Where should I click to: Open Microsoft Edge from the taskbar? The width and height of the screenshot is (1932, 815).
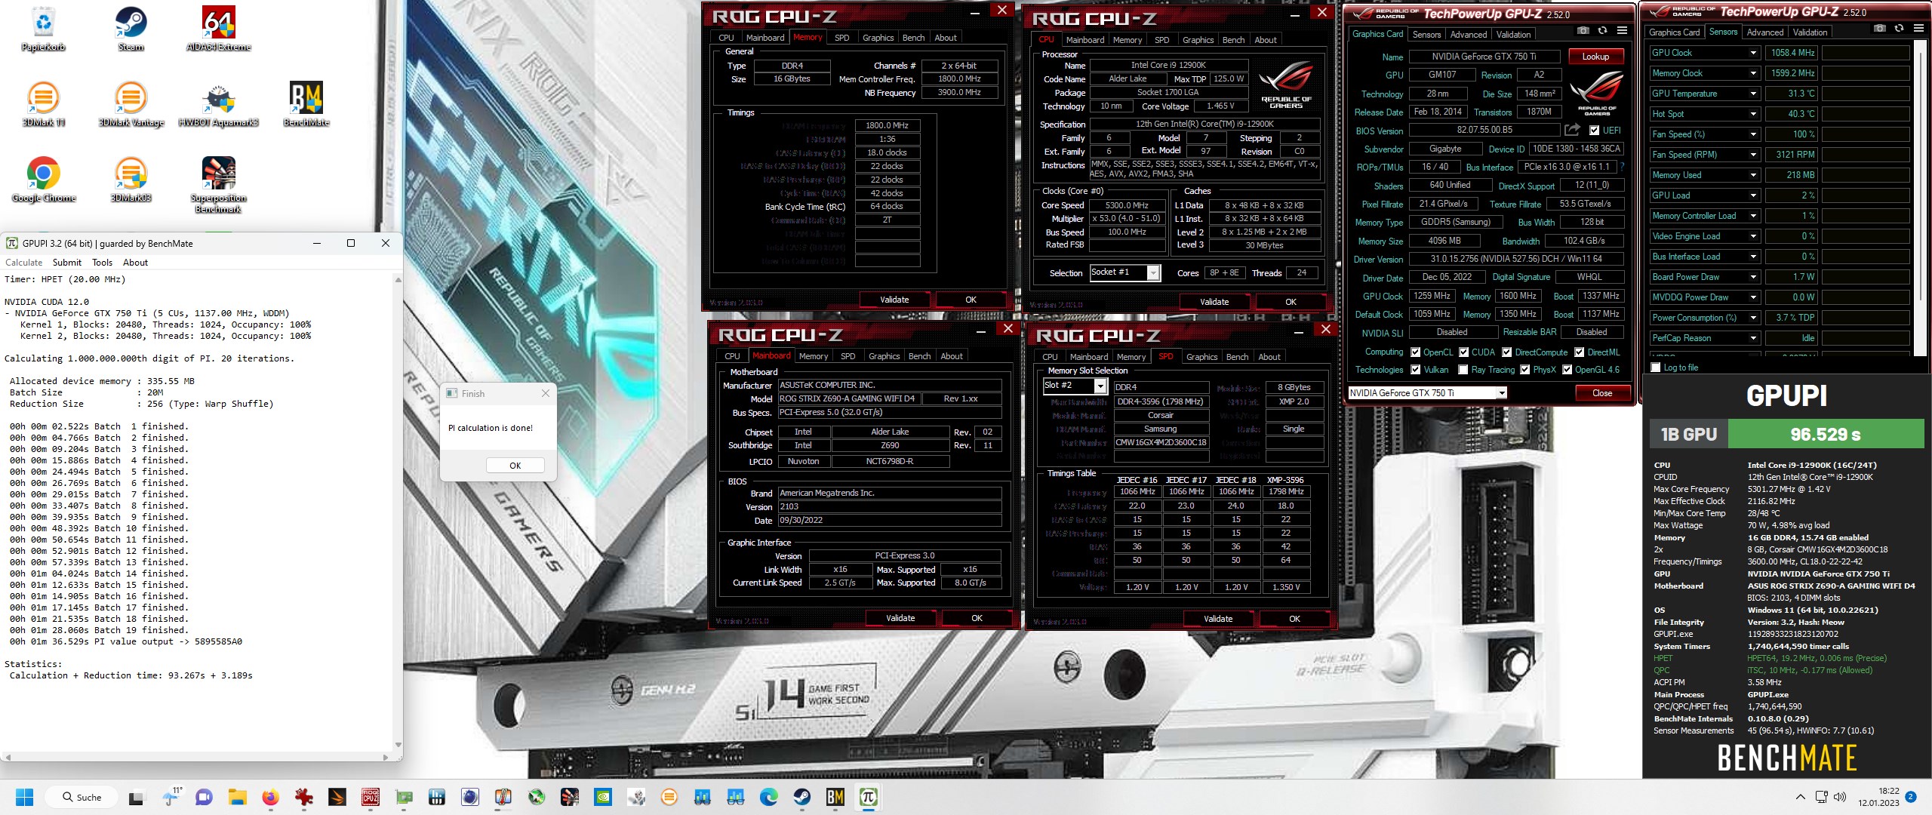(768, 797)
